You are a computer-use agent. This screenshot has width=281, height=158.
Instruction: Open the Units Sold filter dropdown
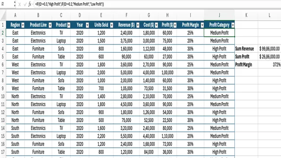click(x=112, y=25)
